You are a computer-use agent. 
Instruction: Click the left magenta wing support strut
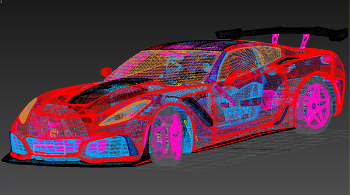click(275, 38)
